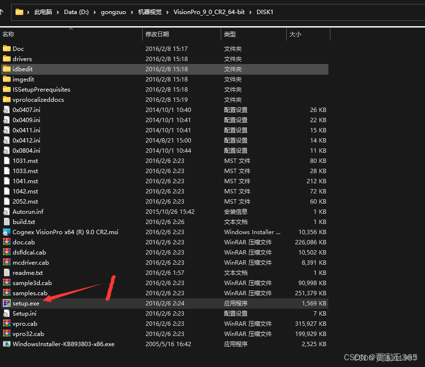Select the idbedit folder icon
This screenshot has height=367, width=425.
(x=6, y=69)
